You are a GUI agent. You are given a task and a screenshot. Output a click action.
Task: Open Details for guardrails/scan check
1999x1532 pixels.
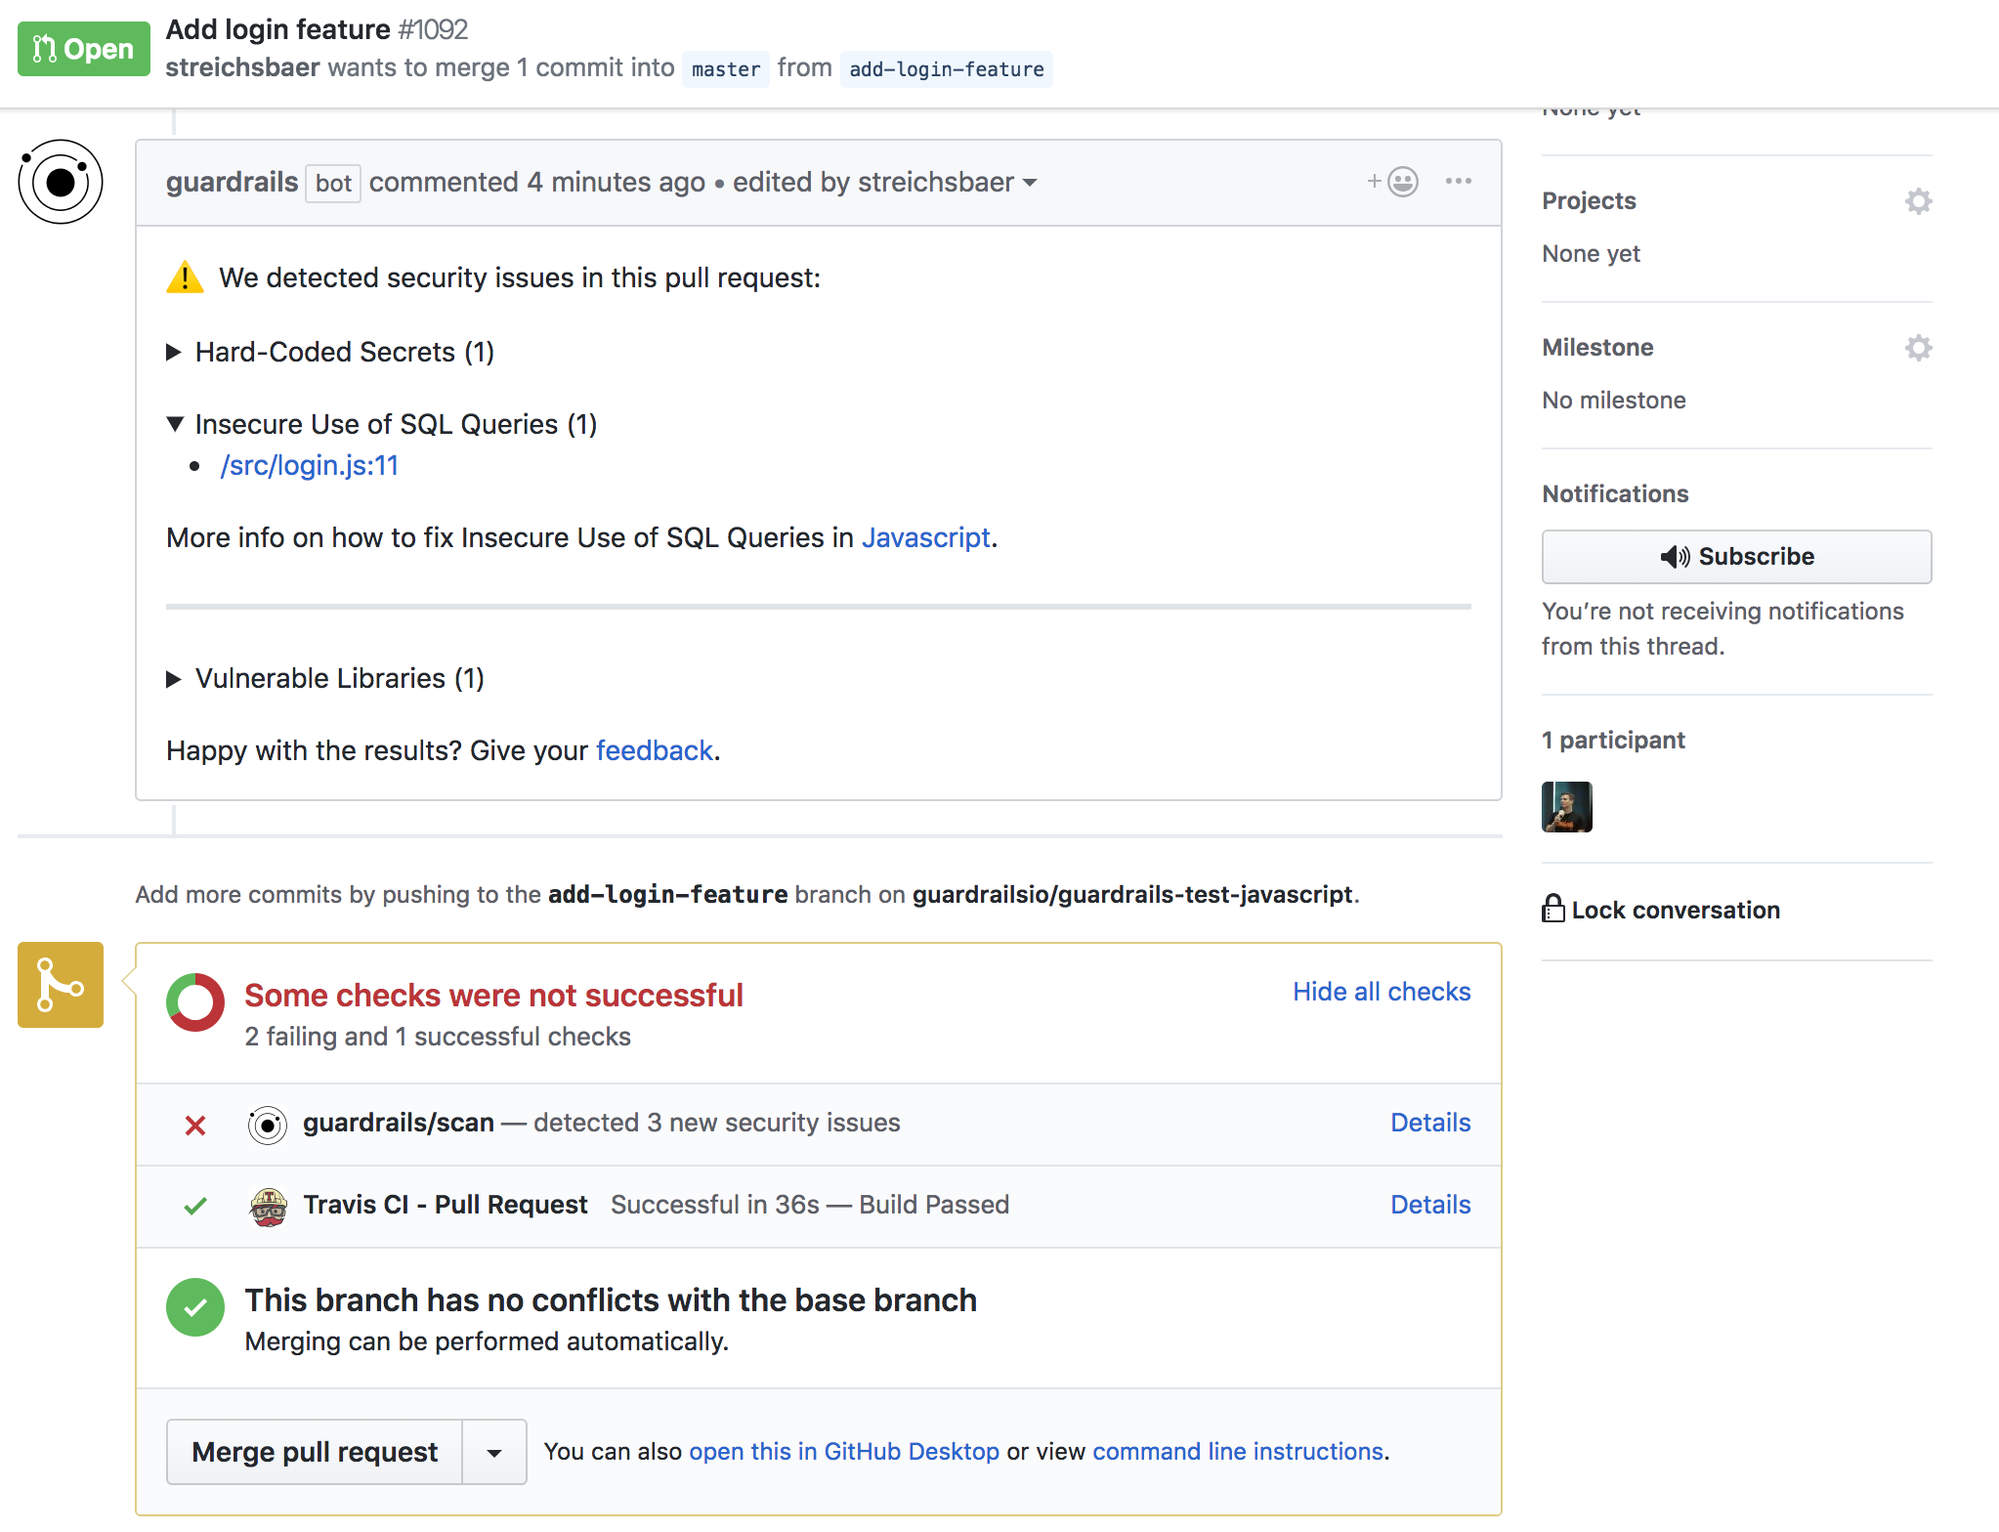click(x=1429, y=1123)
